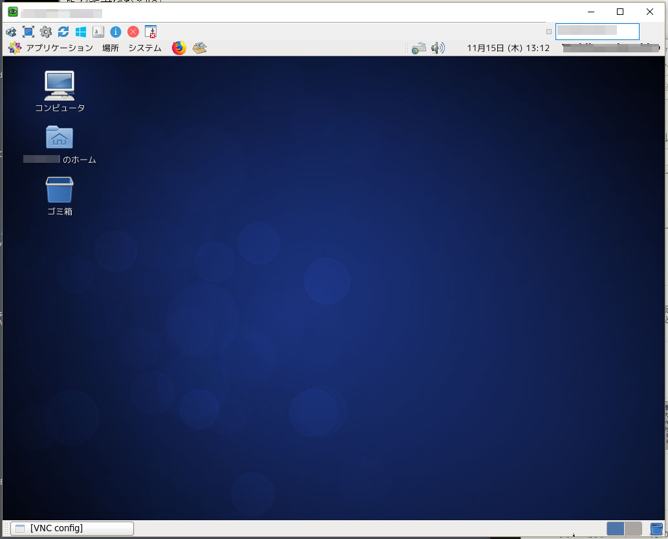This screenshot has height=539, width=668.
Task: Switch to the second workspace in pager
Action: 633,529
